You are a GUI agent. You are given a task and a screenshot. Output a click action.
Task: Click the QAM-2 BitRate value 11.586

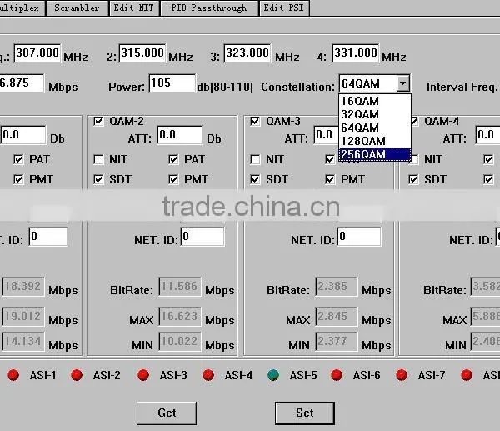click(180, 287)
